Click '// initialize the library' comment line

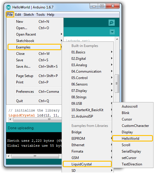coord(34,110)
